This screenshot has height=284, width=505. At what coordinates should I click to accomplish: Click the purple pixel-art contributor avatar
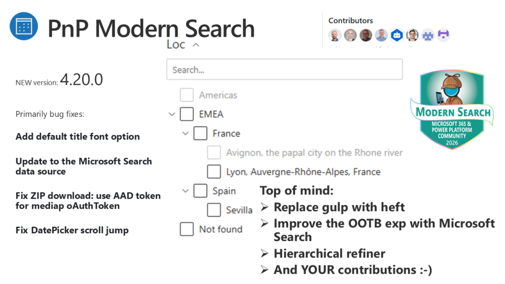tap(443, 35)
